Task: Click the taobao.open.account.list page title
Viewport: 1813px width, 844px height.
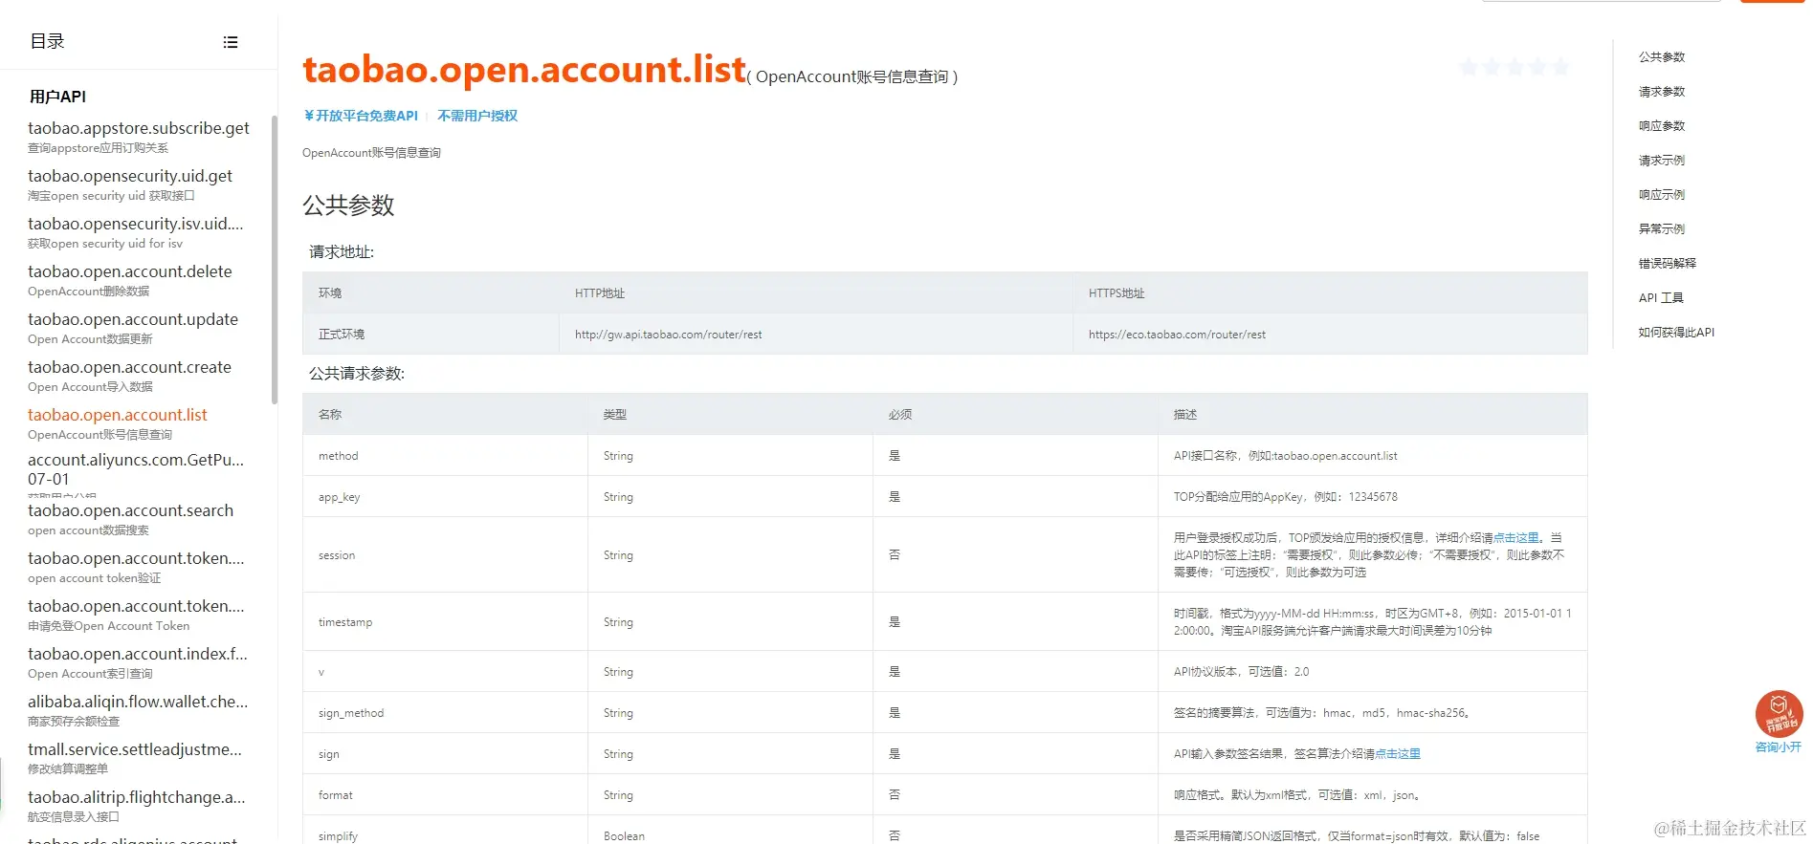Action: pyautogui.click(x=524, y=69)
